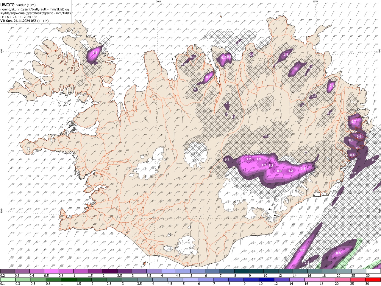Pick the deep navy 10 swatch in lower legend
Screen dimensions: 381x286
[266, 280]
